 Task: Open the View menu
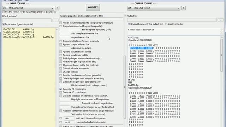point(10,1)
